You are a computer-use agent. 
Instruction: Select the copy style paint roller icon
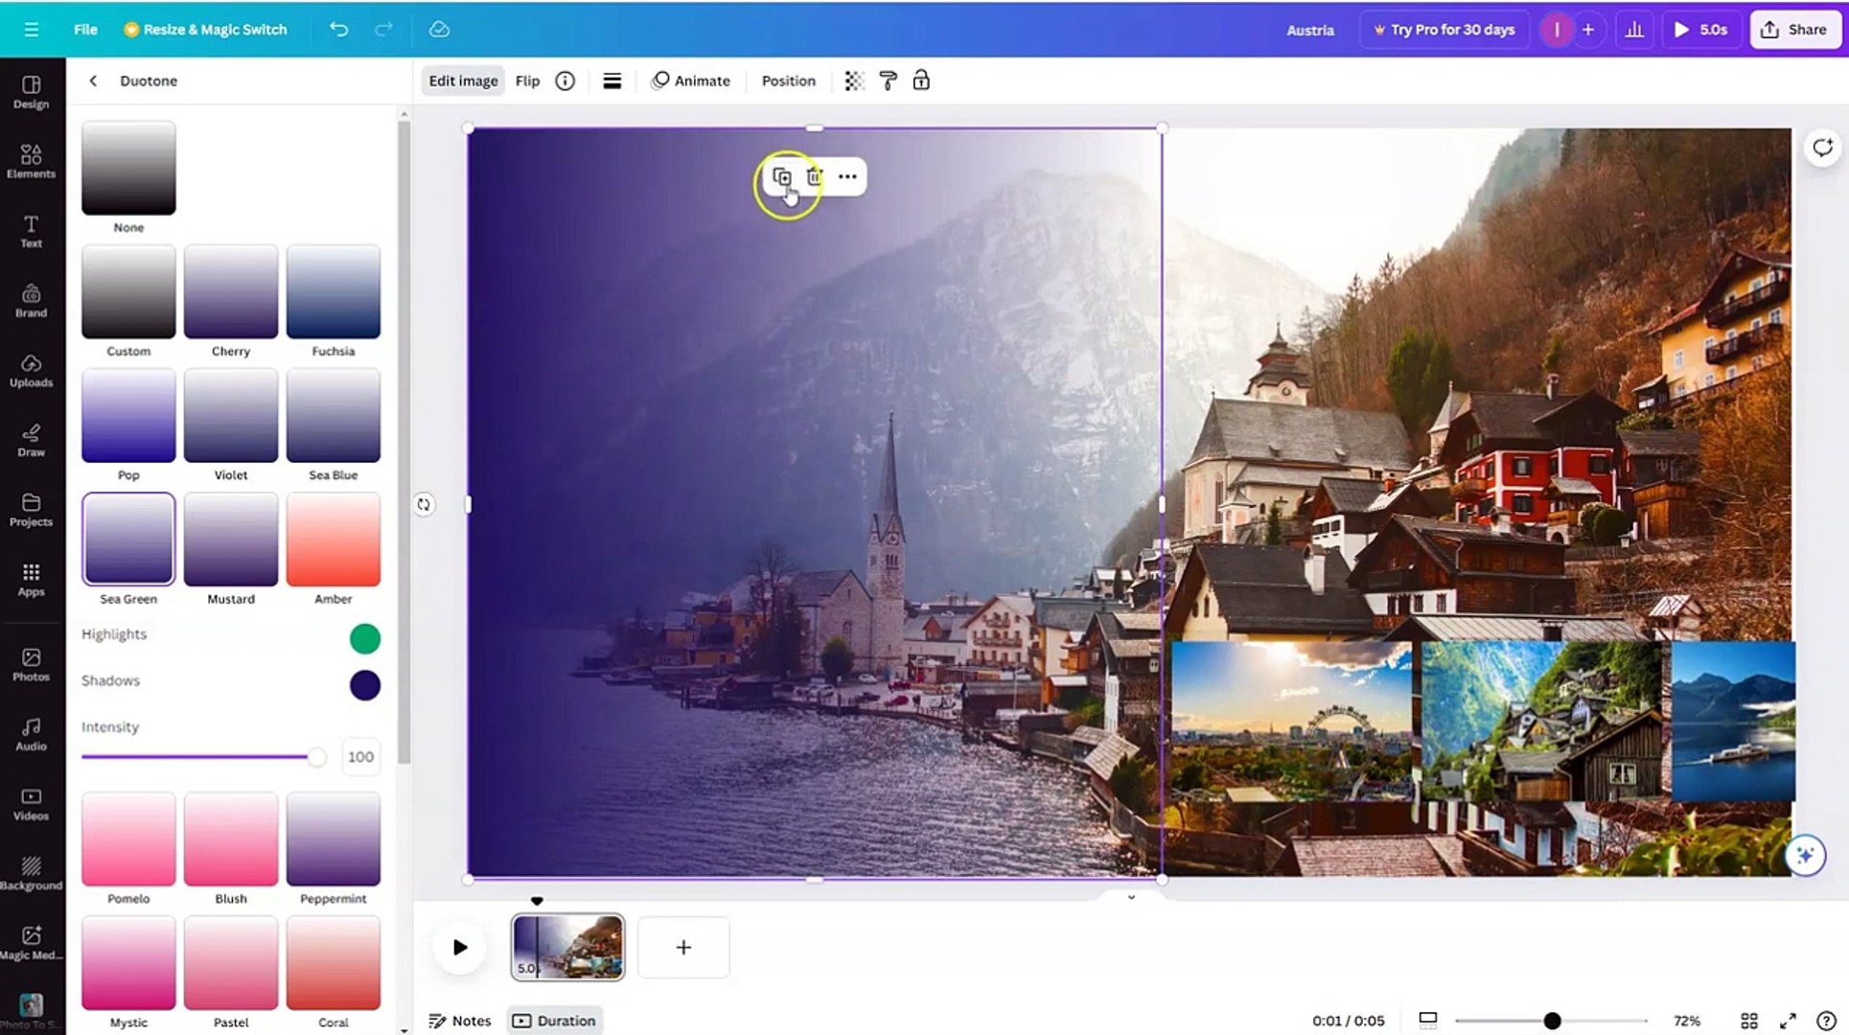point(888,80)
